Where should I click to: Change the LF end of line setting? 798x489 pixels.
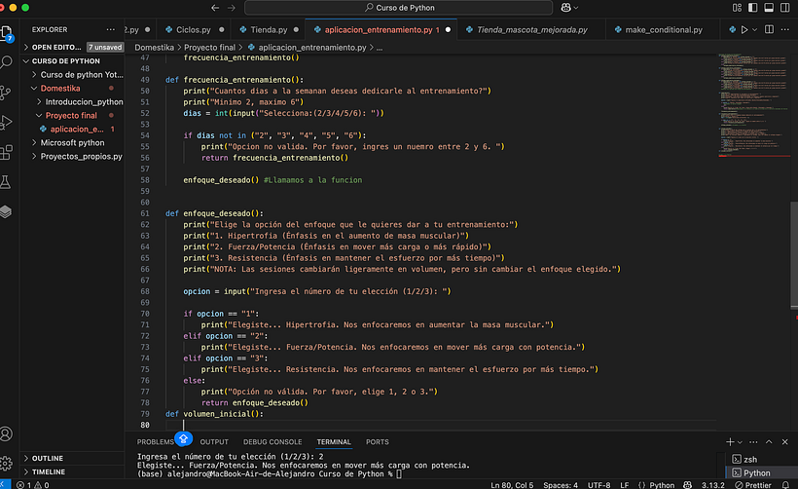(625, 485)
